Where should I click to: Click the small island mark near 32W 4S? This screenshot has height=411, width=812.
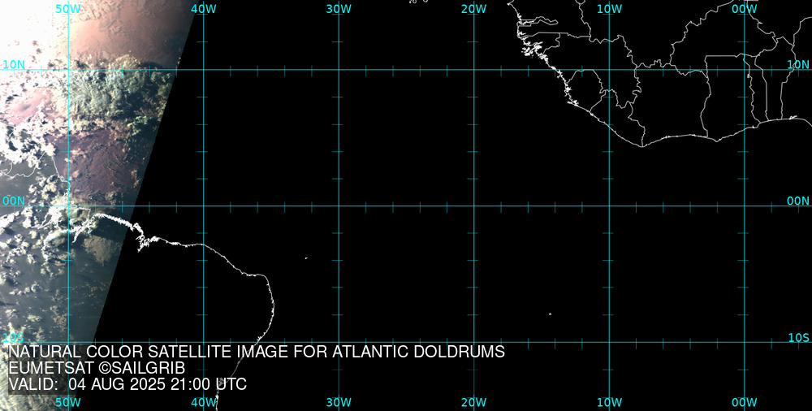tap(306, 257)
